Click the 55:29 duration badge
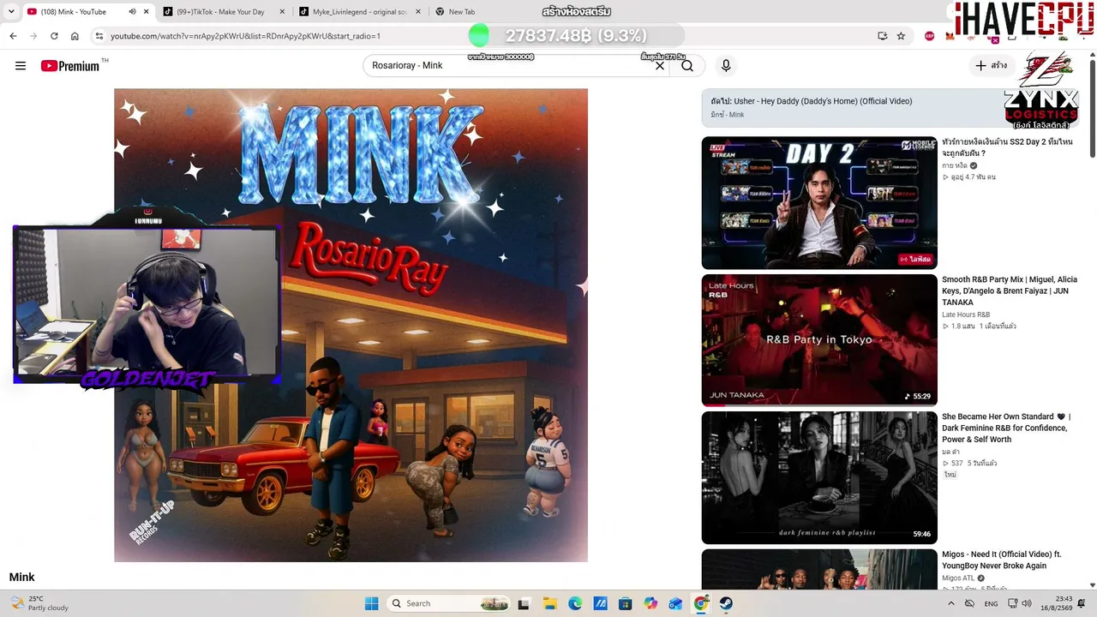The width and height of the screenshot is (1097, 617). 918,397
